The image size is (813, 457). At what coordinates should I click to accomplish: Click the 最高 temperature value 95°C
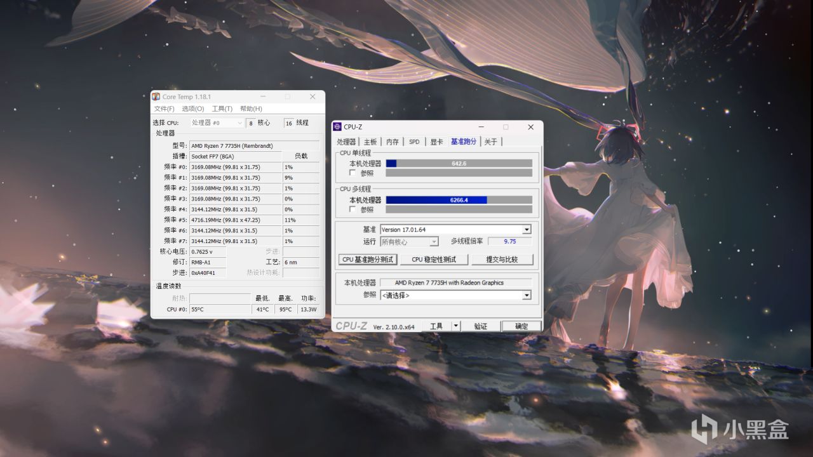pyautogui.click(x=286, y=309)
